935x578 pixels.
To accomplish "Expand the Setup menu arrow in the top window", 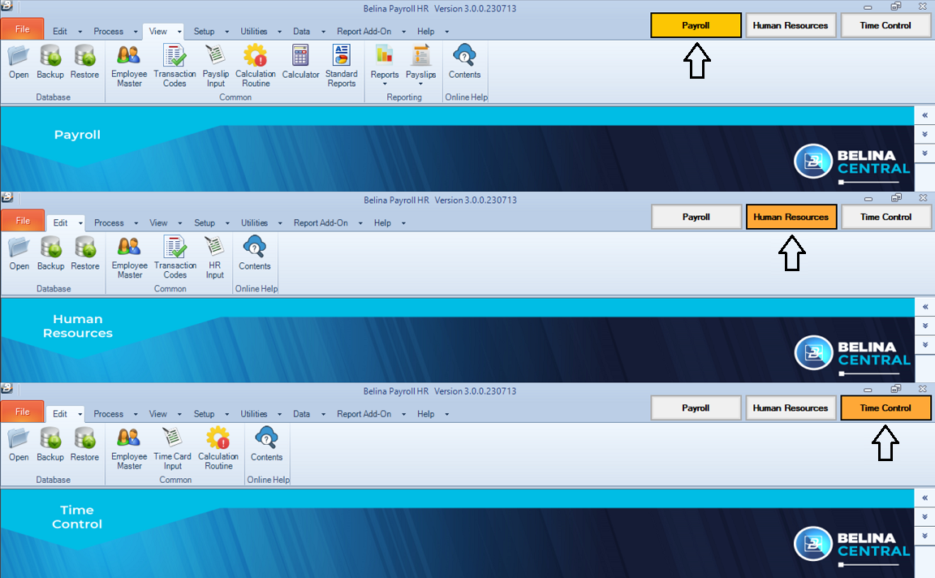I will (x=226, y=32).
